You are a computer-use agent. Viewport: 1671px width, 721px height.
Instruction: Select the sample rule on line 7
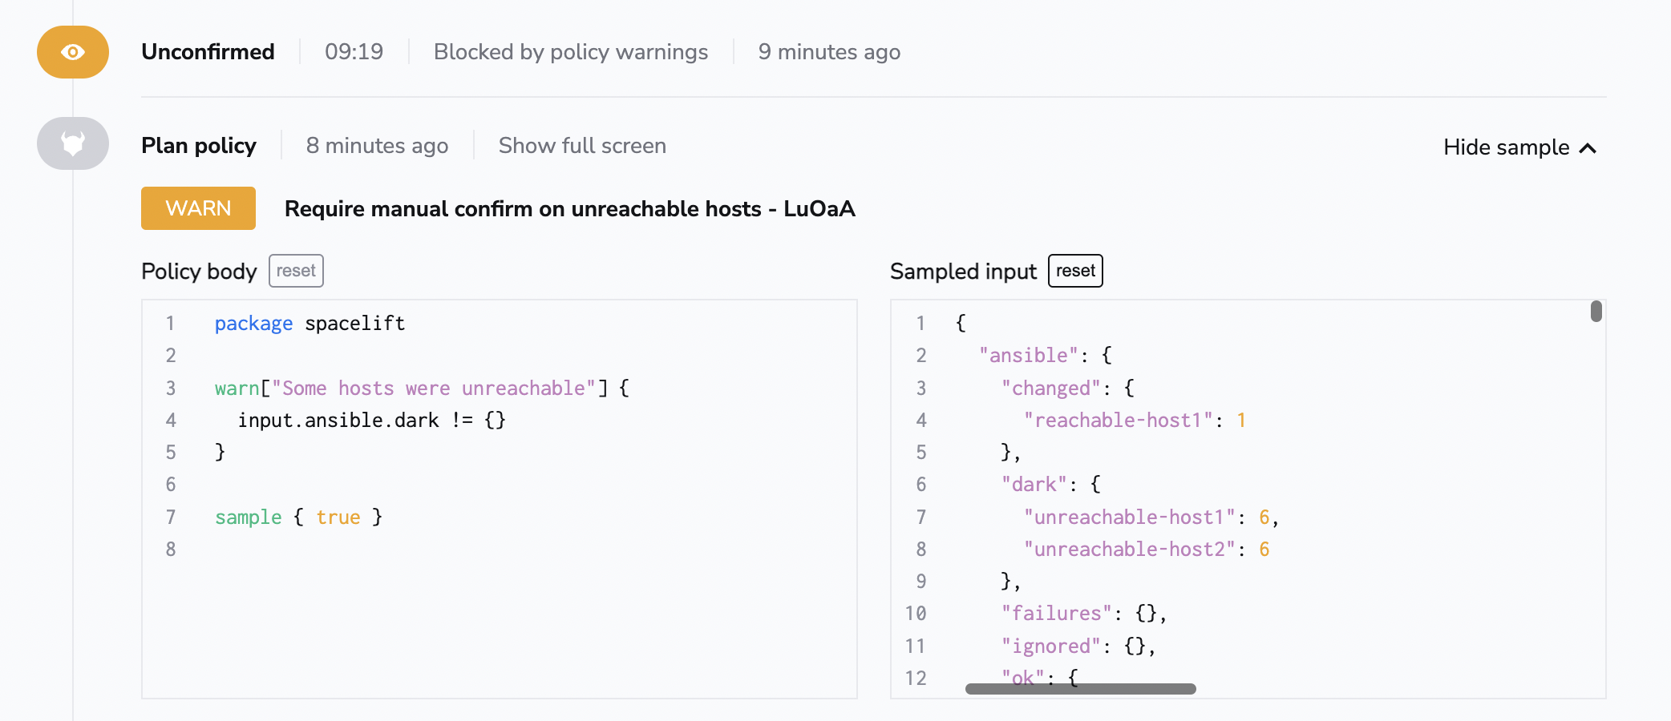[x=248, y=517]
